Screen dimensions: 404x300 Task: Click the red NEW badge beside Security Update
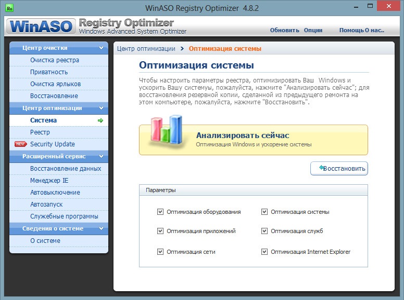pos(21,144)
